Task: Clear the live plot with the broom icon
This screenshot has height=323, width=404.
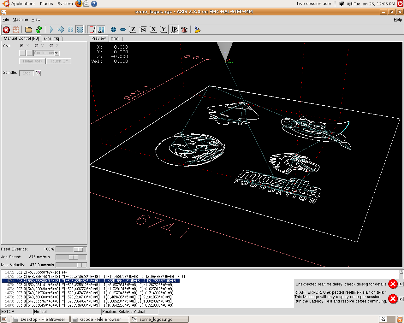Action: point(197,30)
